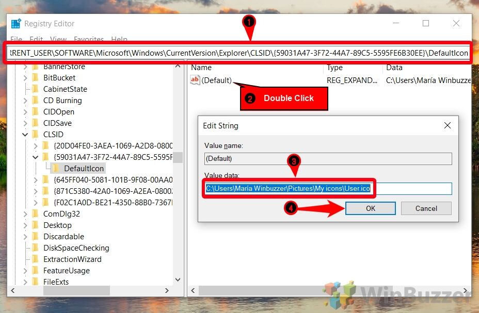This screenshot has width=479, height=313.
Task: Select the {59031A47-3F72-44A7 tree entry
Action: (x=113, y=157)
